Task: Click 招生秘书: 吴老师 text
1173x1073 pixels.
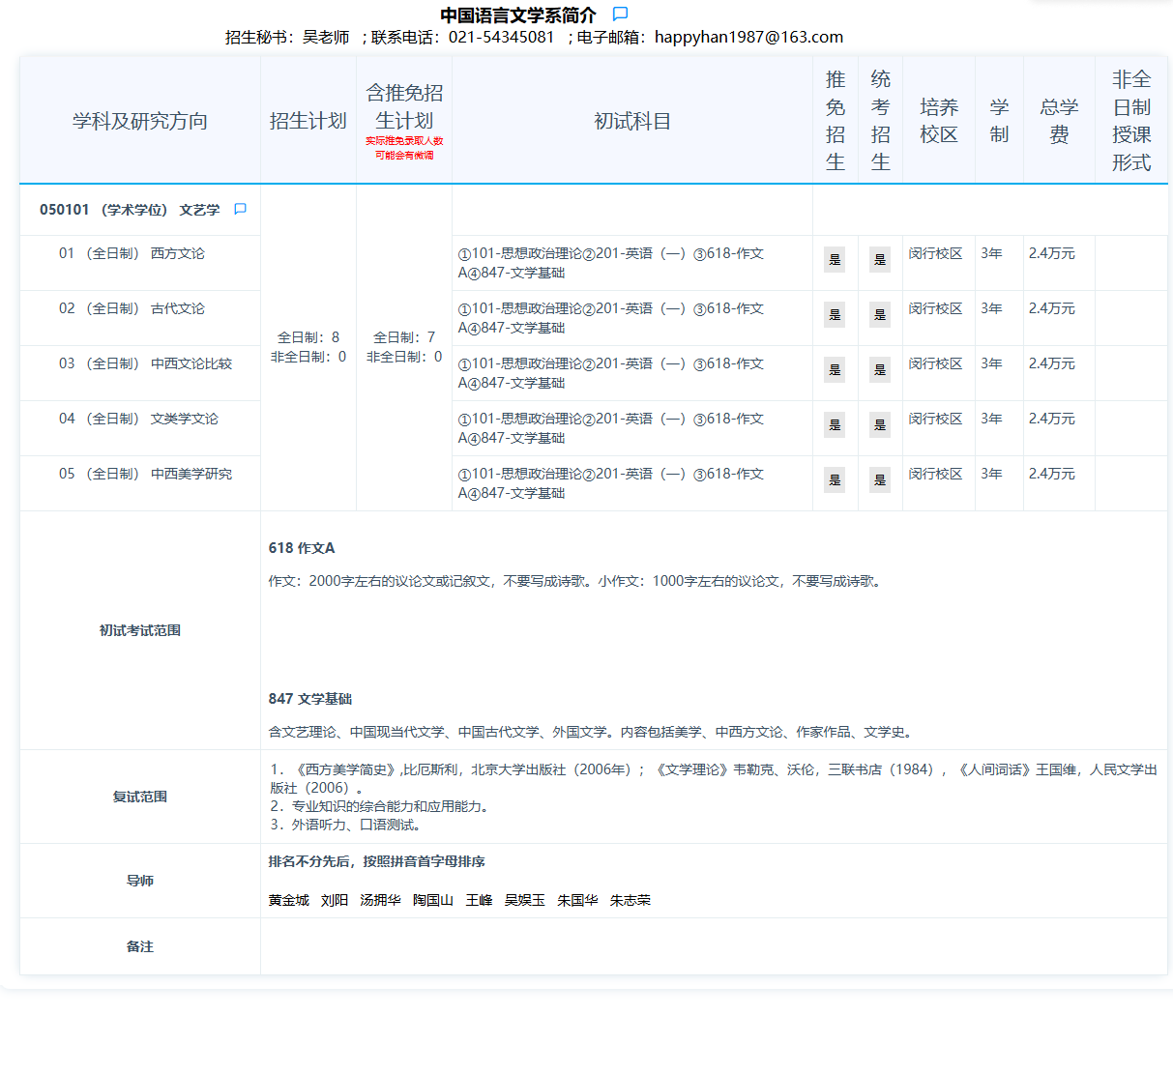Action: tap(287, 37)
